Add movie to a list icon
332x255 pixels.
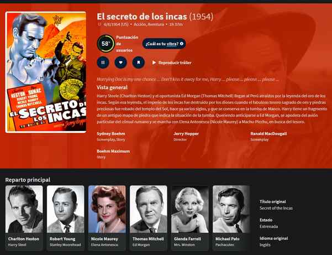[x=103, y=63]
